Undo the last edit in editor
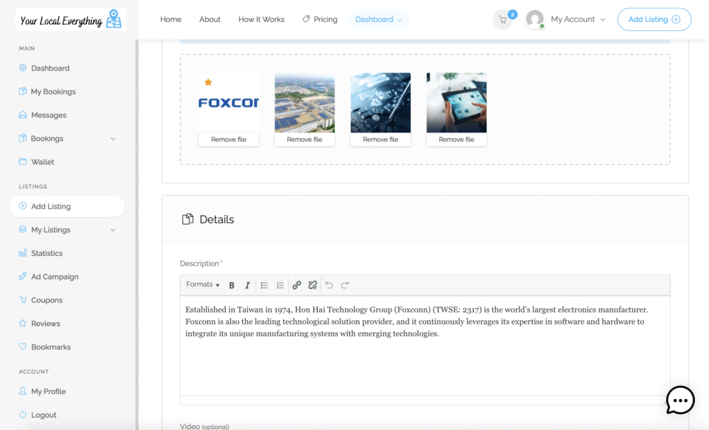Viewport: 709px width, 430px height. (x=330, y=285)
